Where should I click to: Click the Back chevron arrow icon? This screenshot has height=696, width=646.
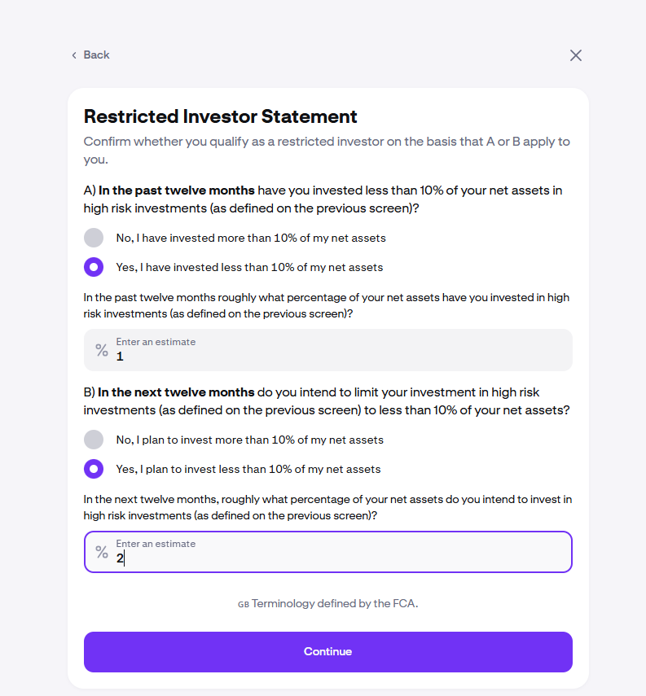[x=74, y=55]
